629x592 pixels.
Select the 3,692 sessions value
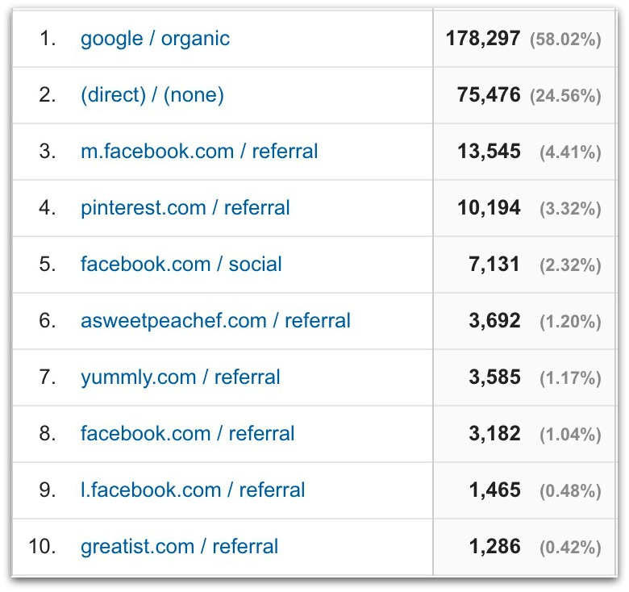494,321
